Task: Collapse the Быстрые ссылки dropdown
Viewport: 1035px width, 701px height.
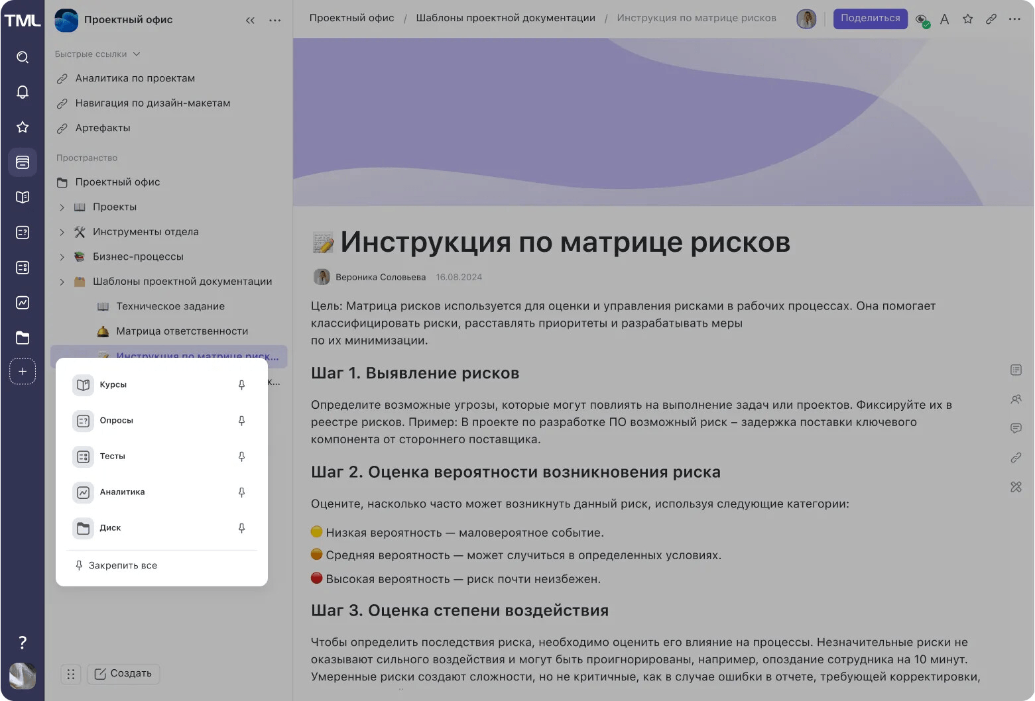Action: 137,54
